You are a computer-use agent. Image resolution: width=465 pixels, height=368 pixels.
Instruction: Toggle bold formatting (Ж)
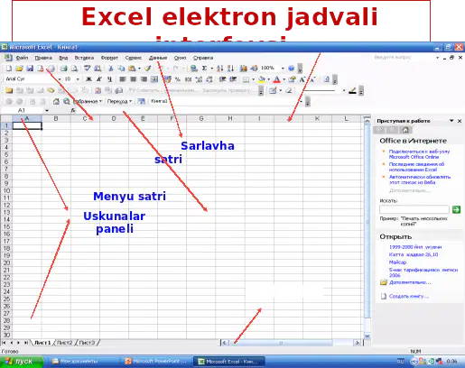pyautogui.click(x=88, y=79)
